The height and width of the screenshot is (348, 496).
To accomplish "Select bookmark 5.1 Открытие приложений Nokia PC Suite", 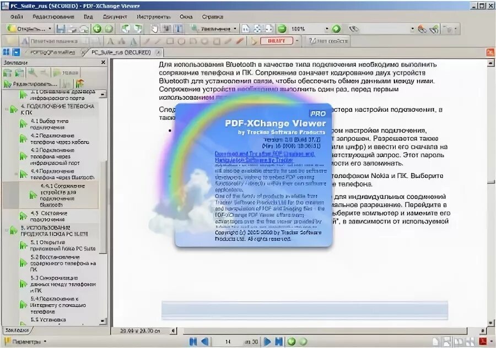I will pyautogui.click(x=63, y=245).
